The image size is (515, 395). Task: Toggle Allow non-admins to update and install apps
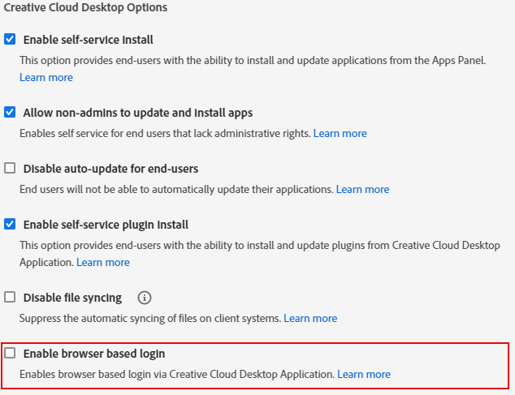[10, 113]
